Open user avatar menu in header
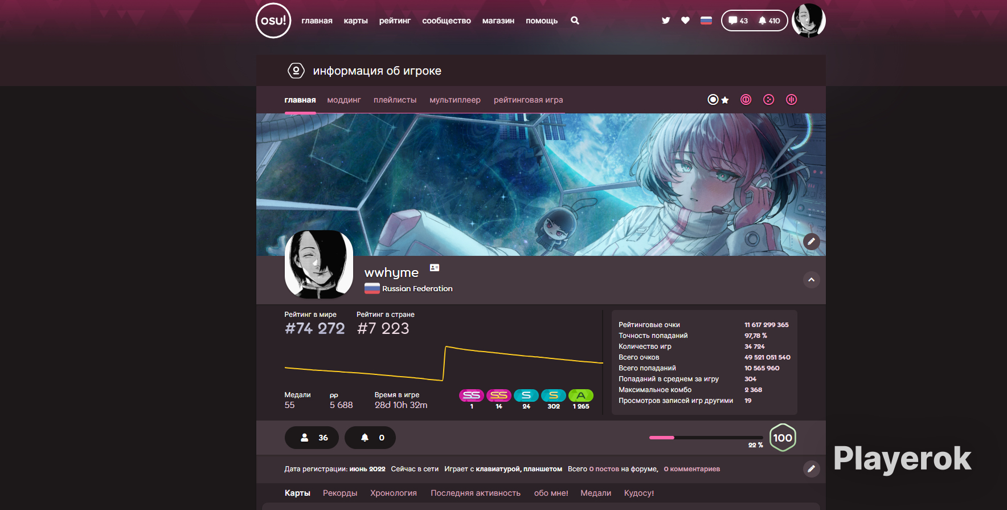The width and height of the screenshot is (1007, 510). [x=809, y=21]
